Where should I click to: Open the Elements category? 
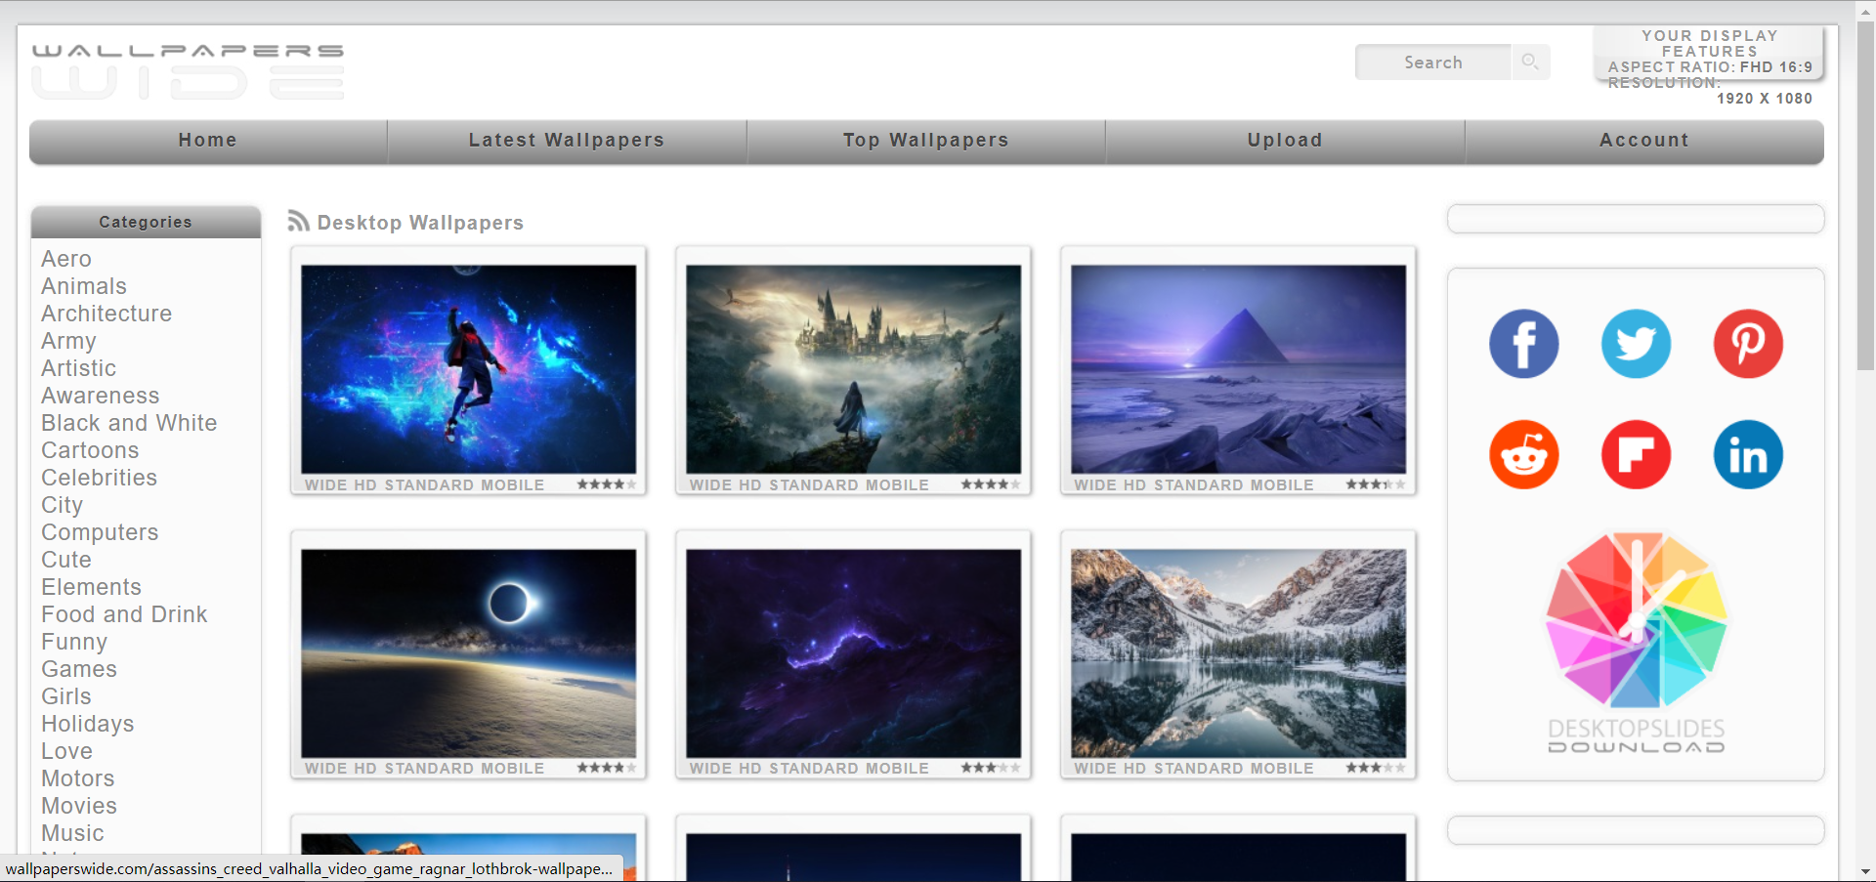91,587
